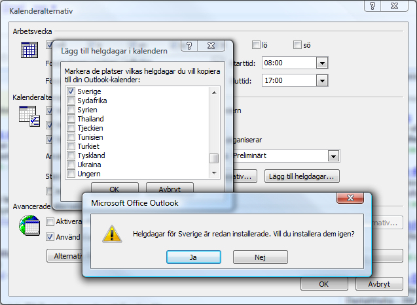
Task: Confirm reinstalling holidays with Ja
Action: tap(194, 257)
